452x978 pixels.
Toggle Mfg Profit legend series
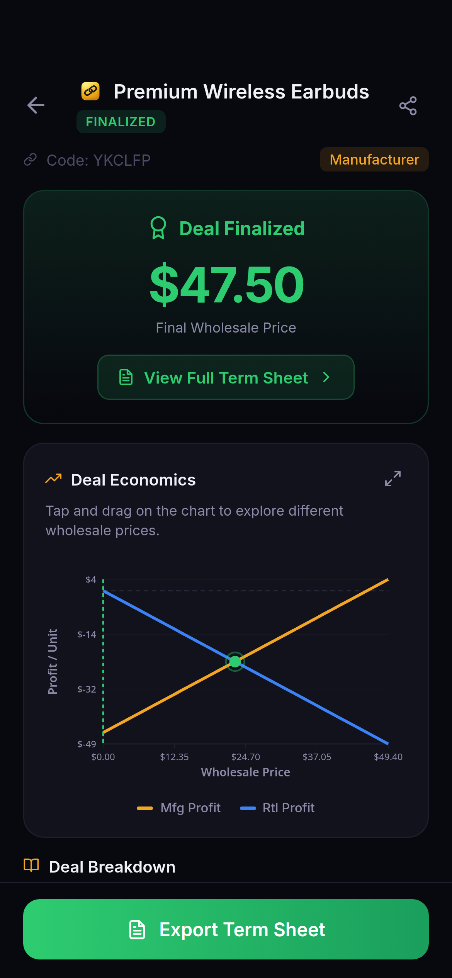[x=179, y=808]
